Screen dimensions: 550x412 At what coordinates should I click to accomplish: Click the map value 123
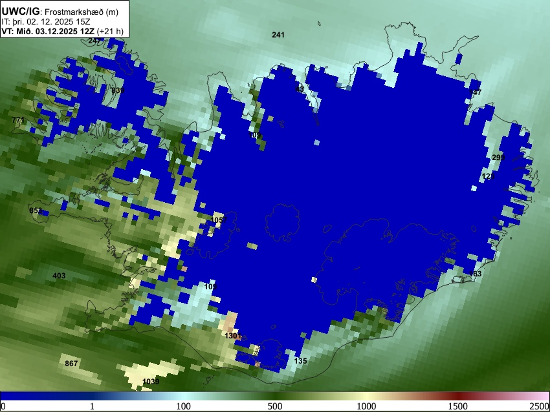[x=489, y=176]
